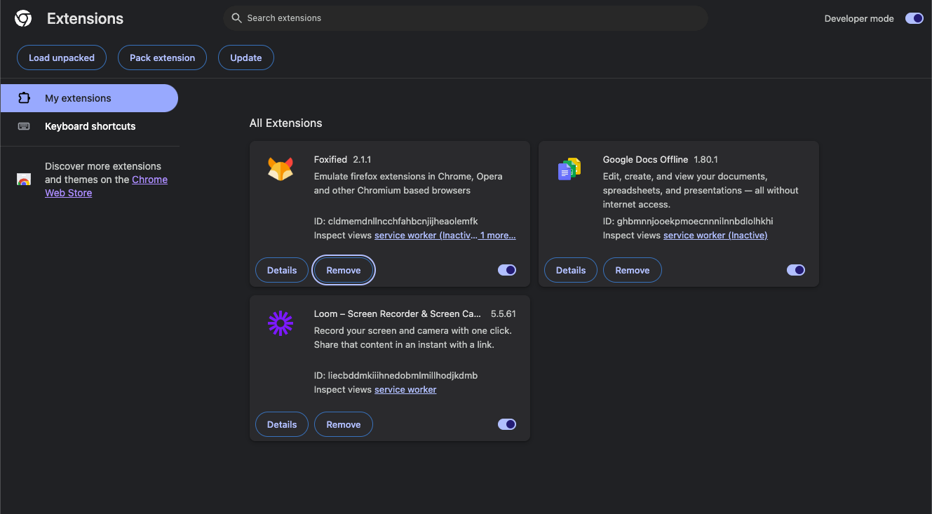Inspect Foxified service worker link
Image resolution: width=932 pixels, height=514 pixels.
pyautogui.click(x=426, y=236)
